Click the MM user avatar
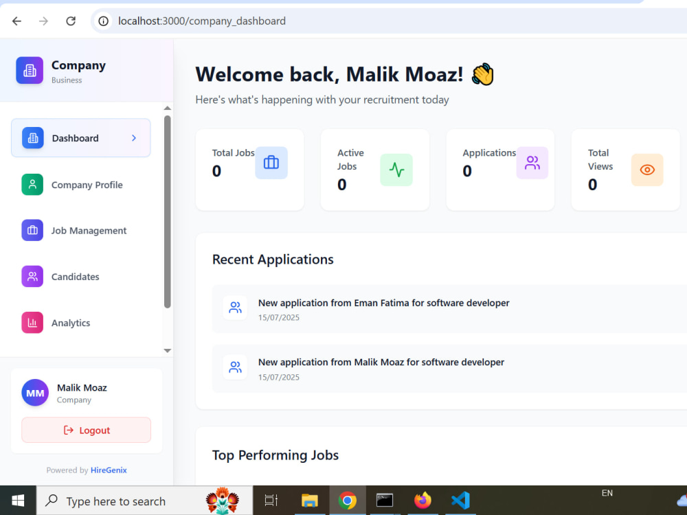687x515 pixels. click(x=35, y=393)
